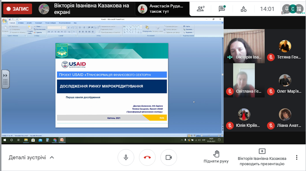Image resolution: width=306 pixels, height=171 pixels.
Task: Open Выделить select dropdown in PowerPoint ribbon
Action: tap(188, 33)
